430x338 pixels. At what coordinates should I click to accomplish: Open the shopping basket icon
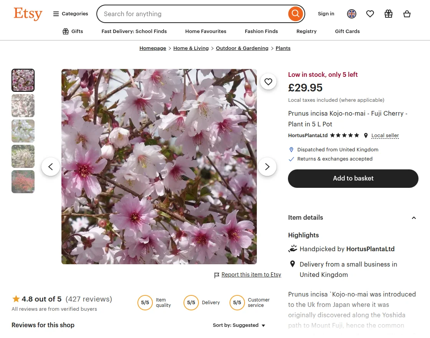pos(407,14)
